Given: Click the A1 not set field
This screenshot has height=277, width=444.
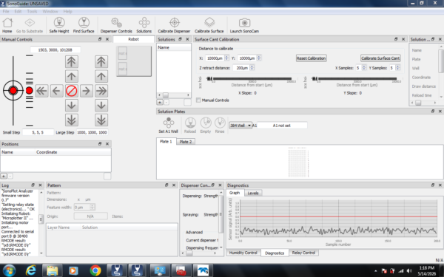Looking at the screenshot, I should click(282, 126).
